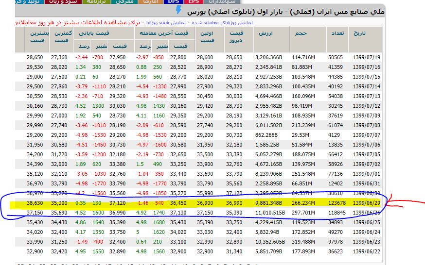Select the date cell 1399/07/02

[367, 164]
